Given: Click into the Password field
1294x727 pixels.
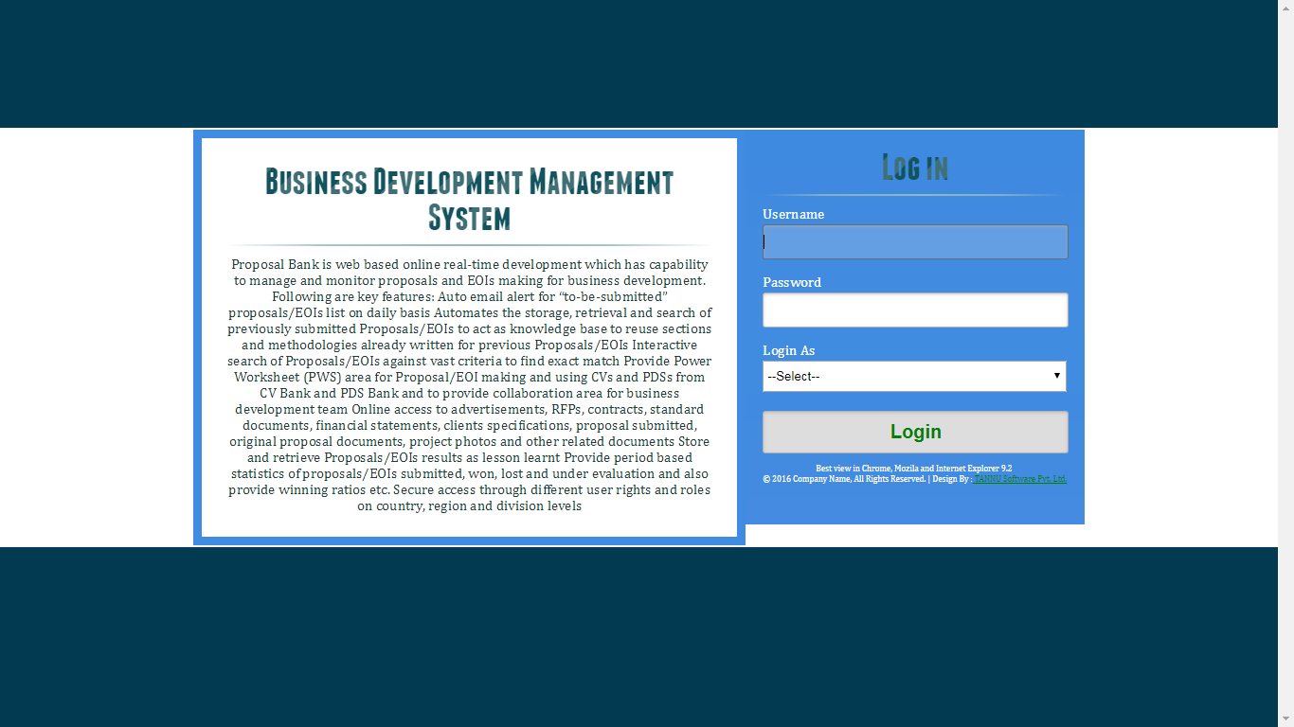Looking at the screenshot, I should [915, 310].
